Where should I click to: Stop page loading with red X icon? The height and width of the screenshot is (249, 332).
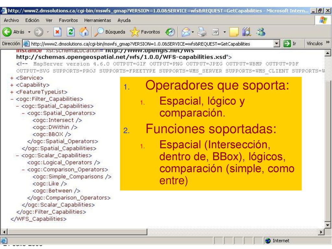[57, 32]
